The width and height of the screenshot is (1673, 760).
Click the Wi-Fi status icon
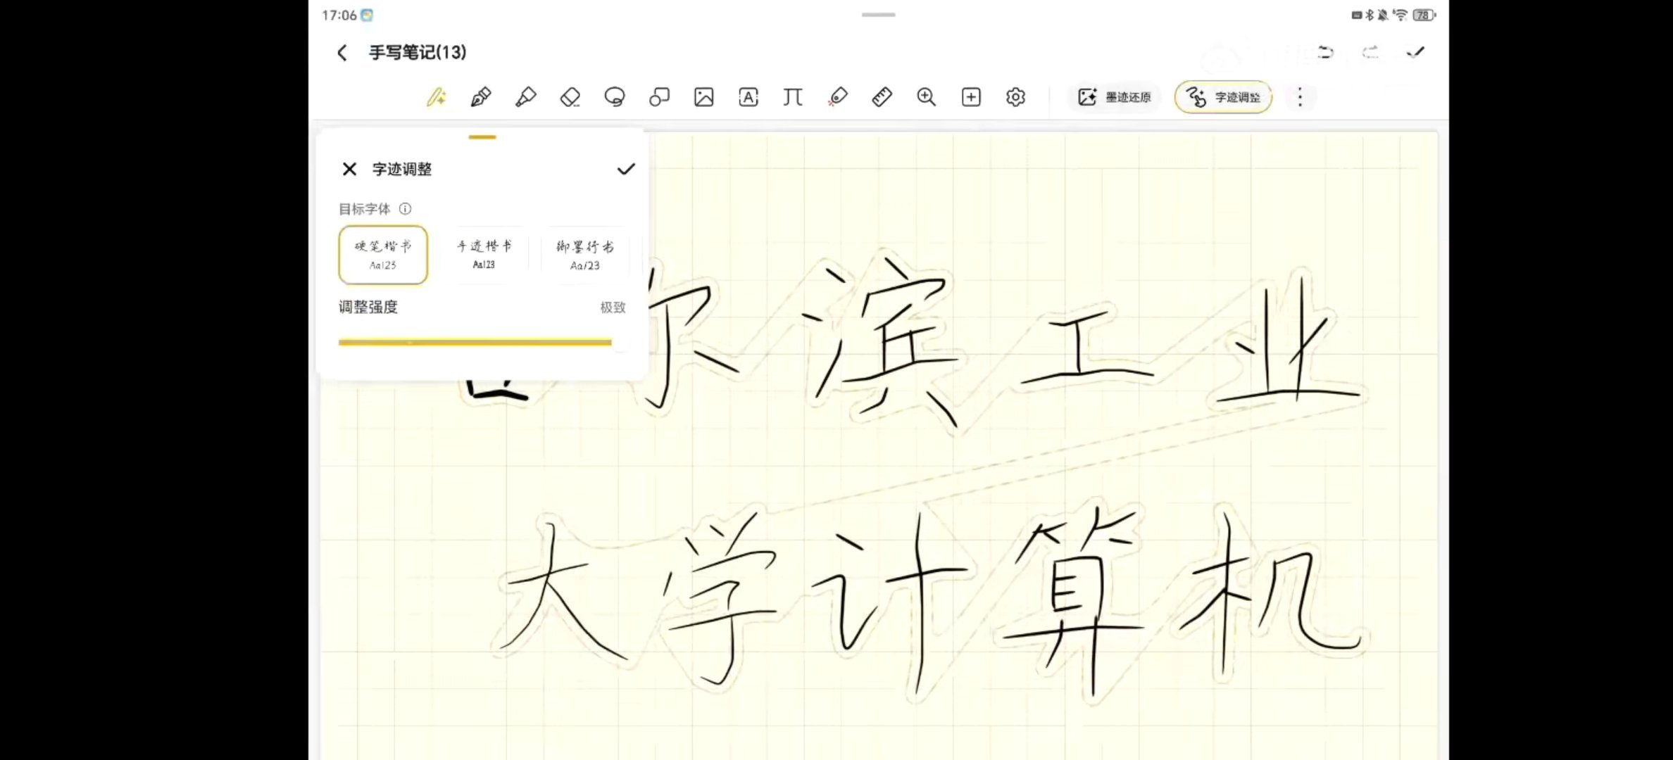point(1401,15)
